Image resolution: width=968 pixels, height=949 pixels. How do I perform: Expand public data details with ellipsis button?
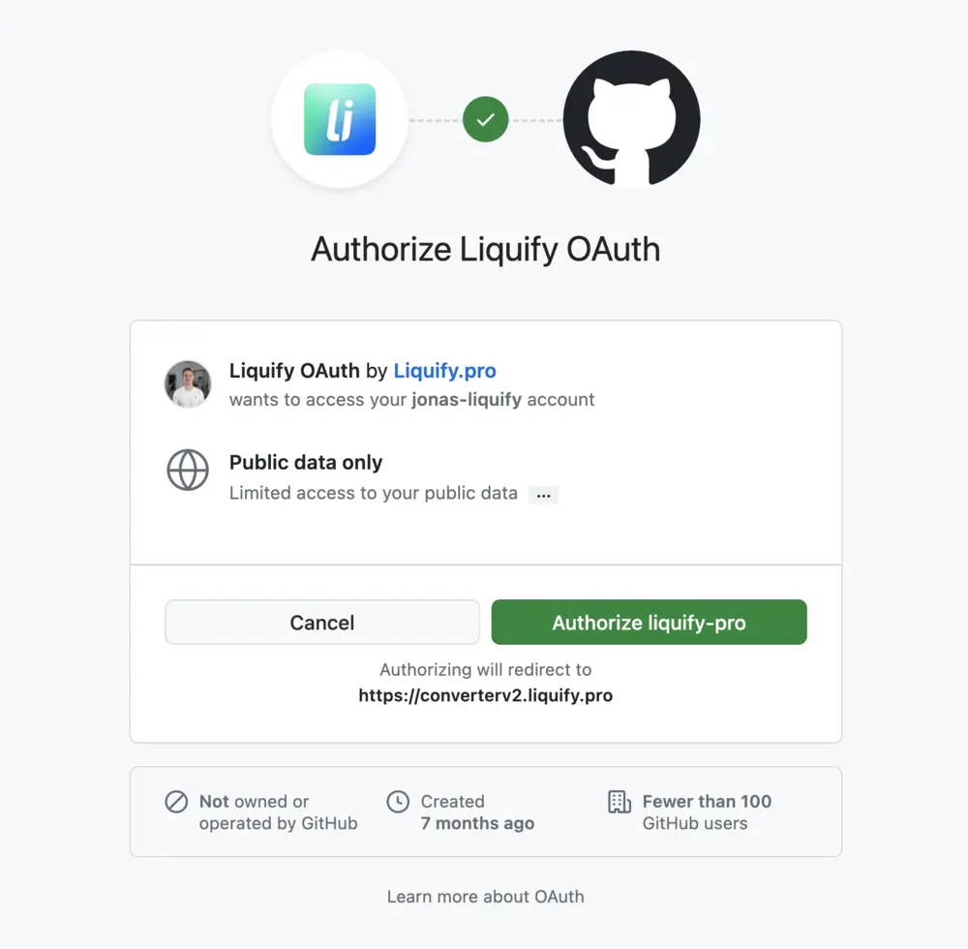[543, 495]
